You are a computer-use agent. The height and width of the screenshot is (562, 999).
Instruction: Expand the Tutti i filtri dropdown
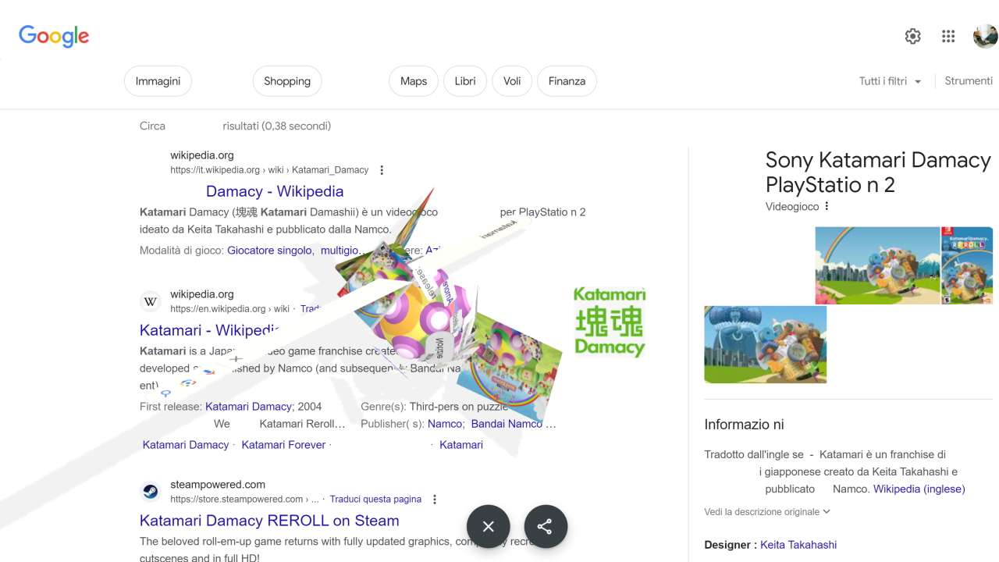pos(891,81)
